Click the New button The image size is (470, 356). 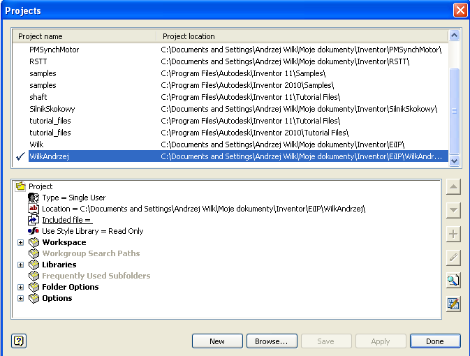pos(217,341)
